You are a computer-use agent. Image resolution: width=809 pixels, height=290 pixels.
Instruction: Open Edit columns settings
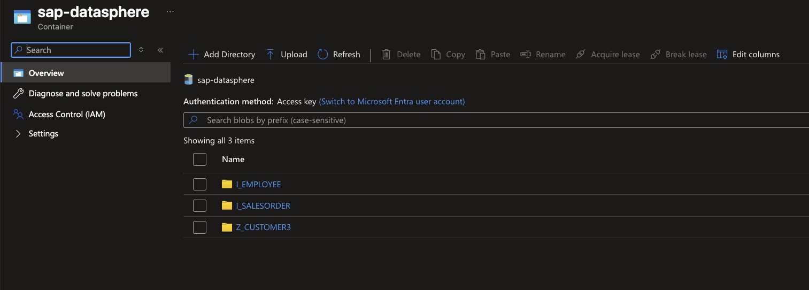[x=748, y=55]
